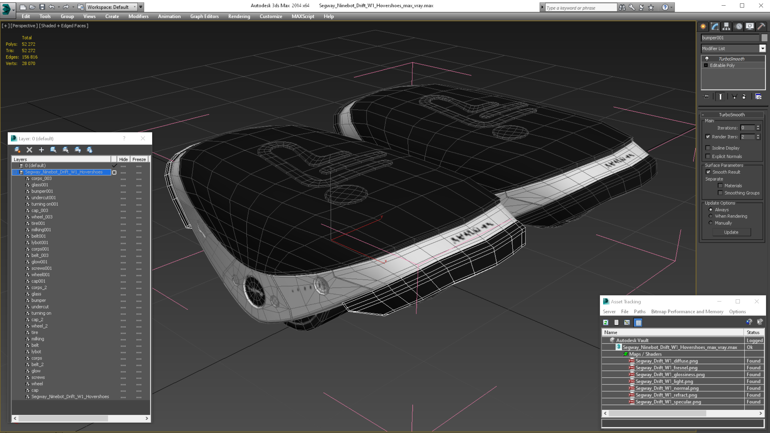Open the MAXScript menu
770x433 pixels.
click(x=303, y=16)
